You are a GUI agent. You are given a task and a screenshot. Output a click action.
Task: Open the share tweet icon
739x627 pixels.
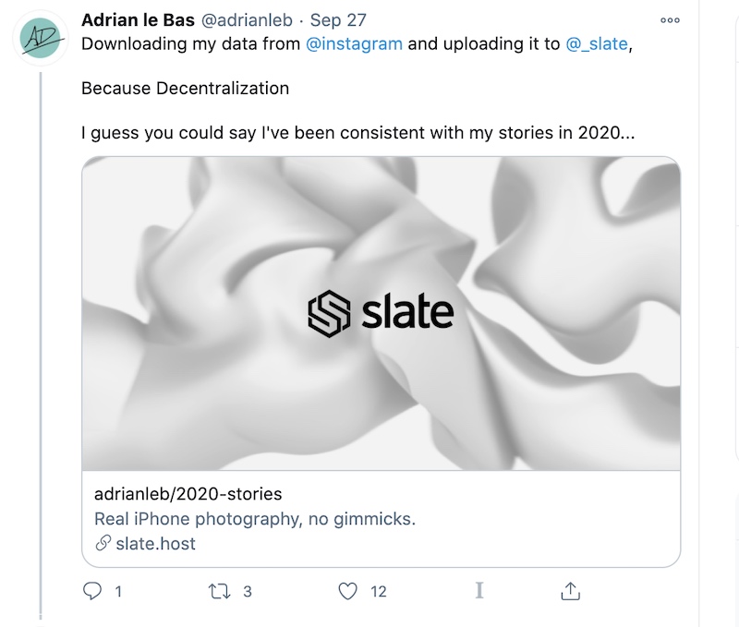pos(570,590)
